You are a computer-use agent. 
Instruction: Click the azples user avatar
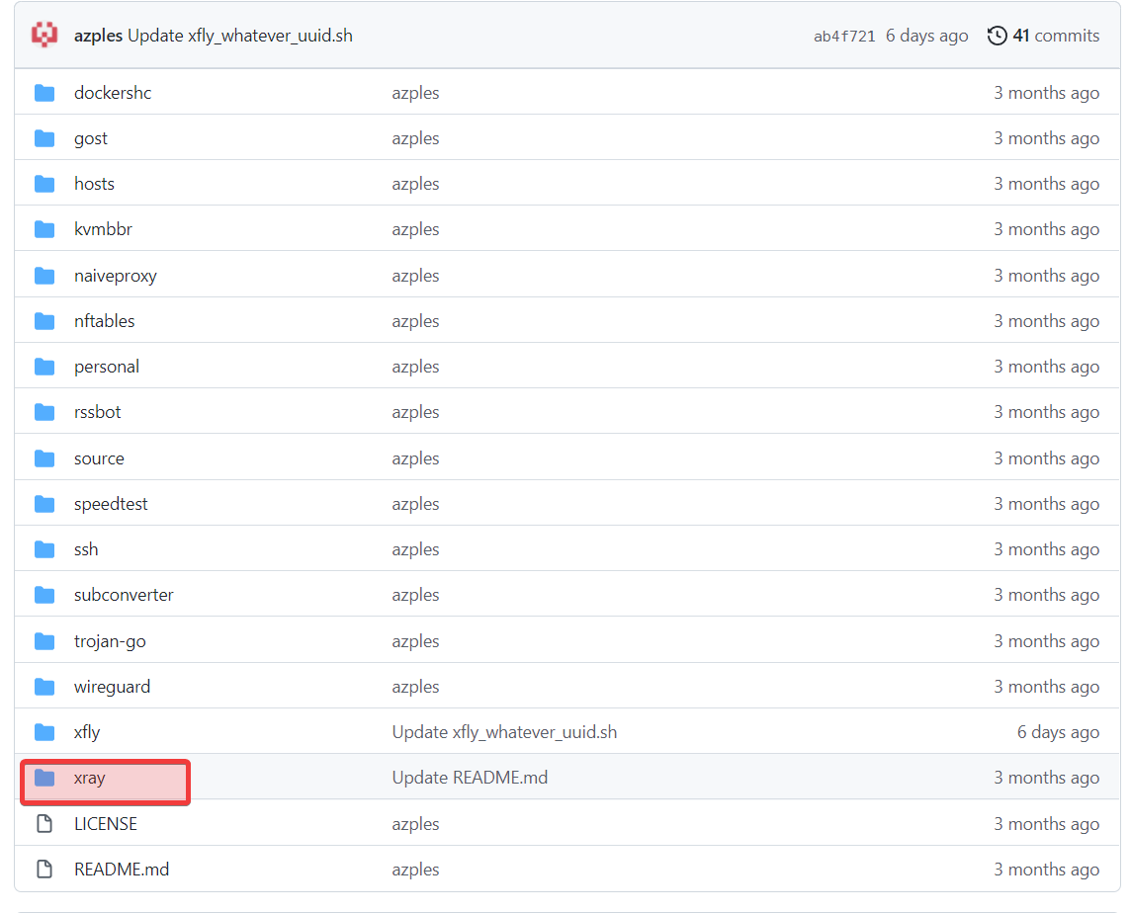click(x=44, y=36)
